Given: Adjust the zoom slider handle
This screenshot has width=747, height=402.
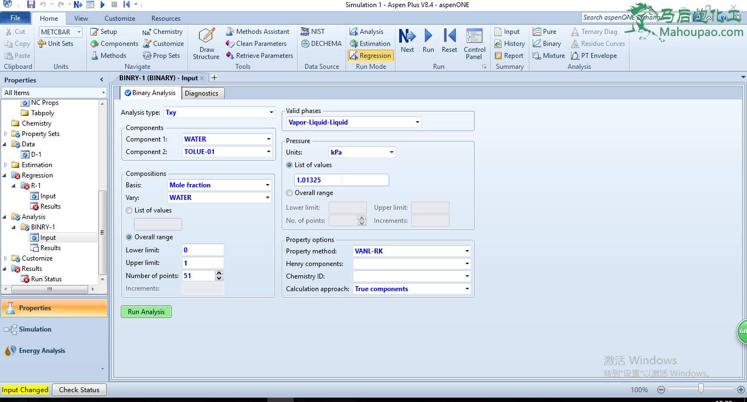Looking at the screenshot, I should [701, 389].
